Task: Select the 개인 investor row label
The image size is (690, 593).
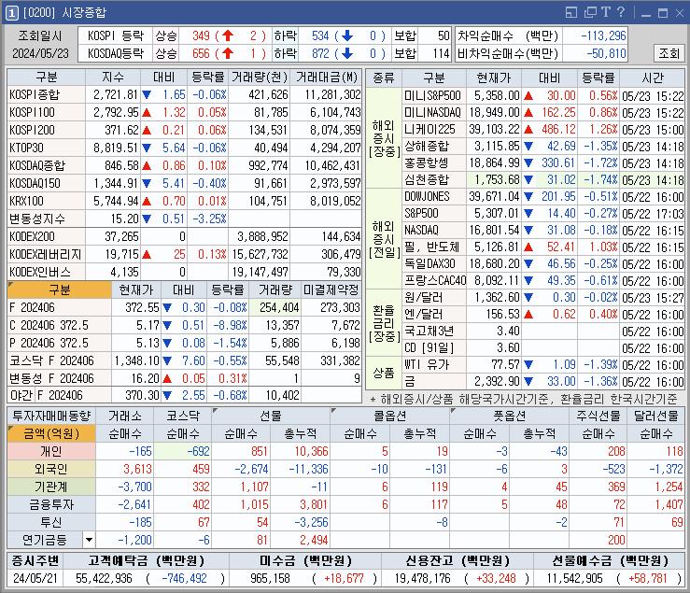Action: tap(51, 451)
